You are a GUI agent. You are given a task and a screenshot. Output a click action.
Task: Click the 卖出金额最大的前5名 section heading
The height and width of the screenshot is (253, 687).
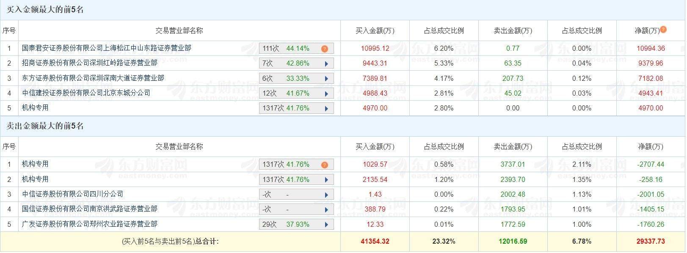(45, 126)
